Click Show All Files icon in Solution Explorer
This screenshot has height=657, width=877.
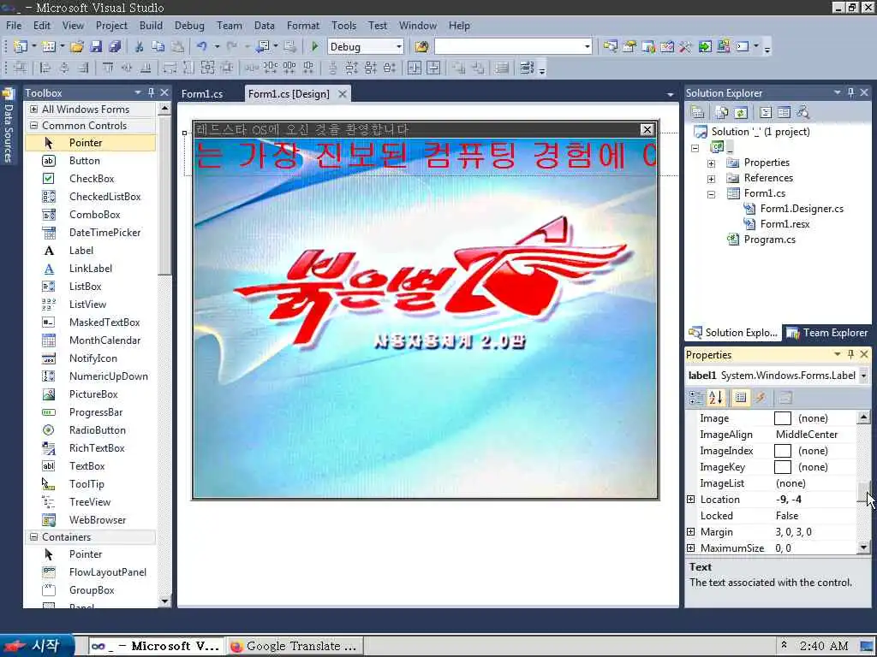(x=721, y=112)
